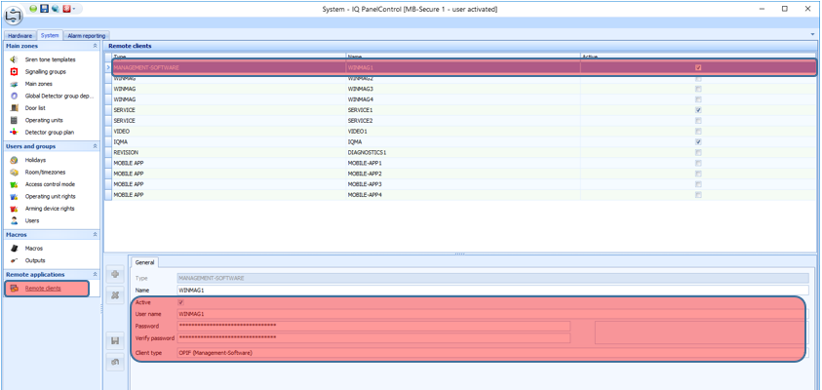Click the Outputs icon in sidebar

pyautogui.click(x=15, y=260)
